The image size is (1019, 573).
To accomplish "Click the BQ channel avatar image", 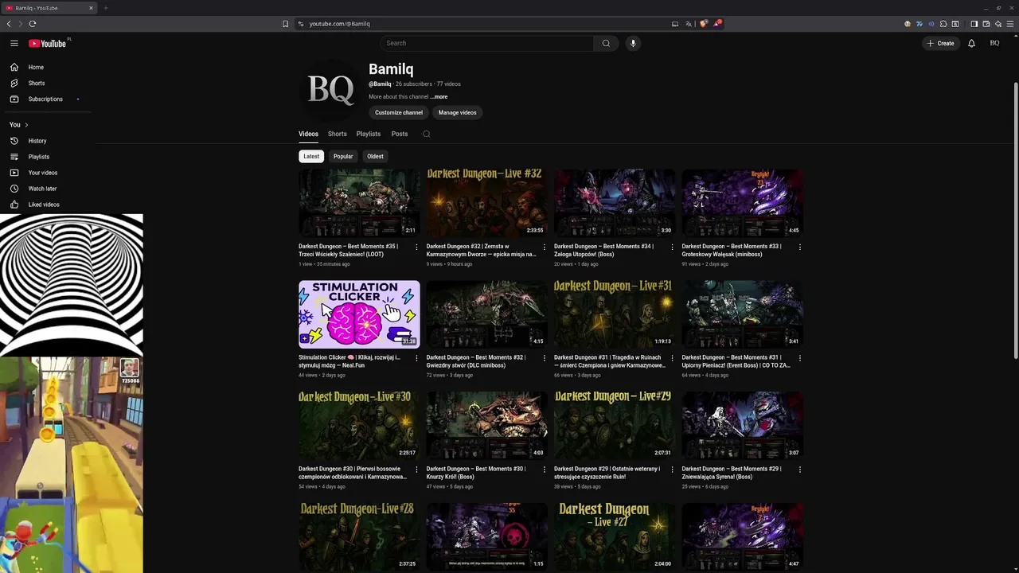I will [330, 90].
